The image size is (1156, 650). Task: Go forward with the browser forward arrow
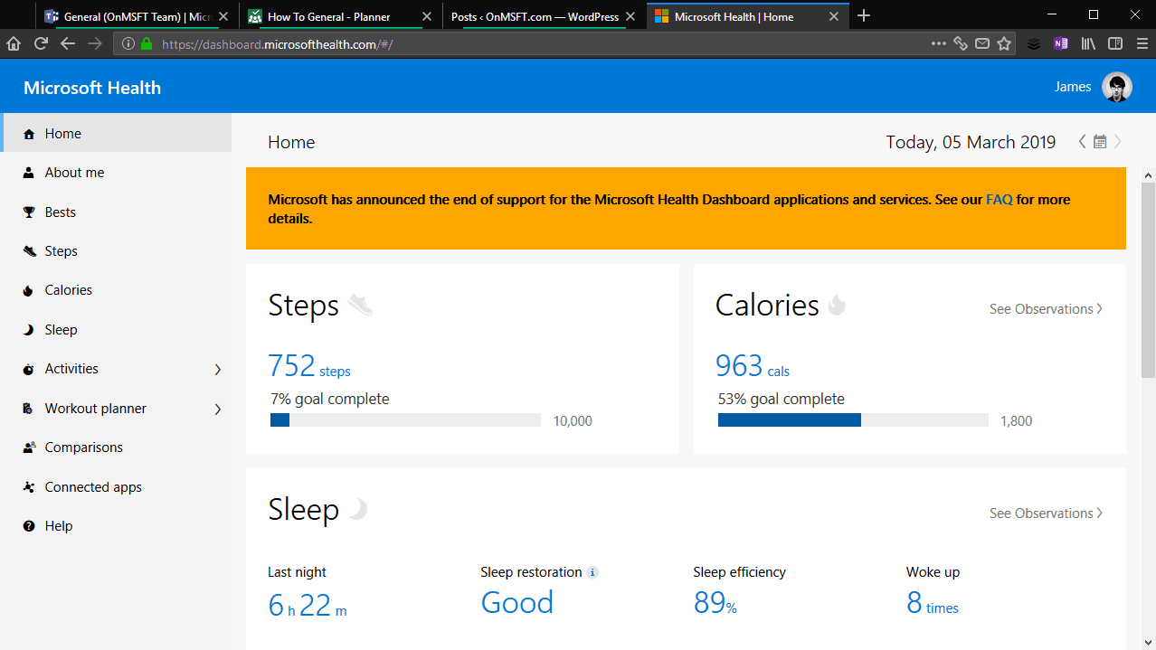pyautogui.click(x=95, y=43)
